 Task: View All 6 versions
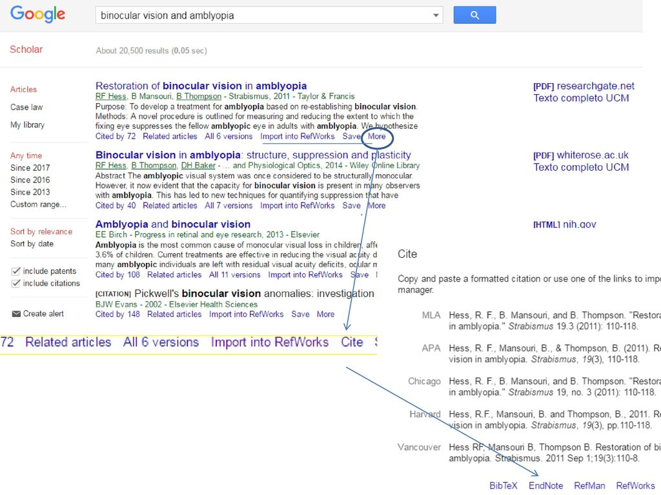click(x=229, y=137)
